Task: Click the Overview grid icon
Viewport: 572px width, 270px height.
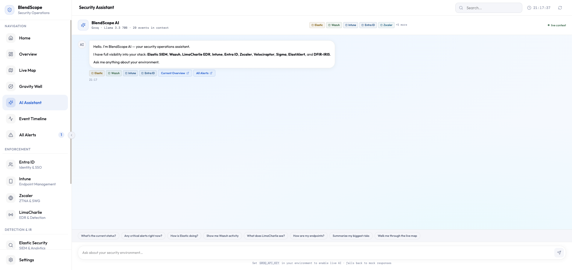Action: tap(11, 54)
